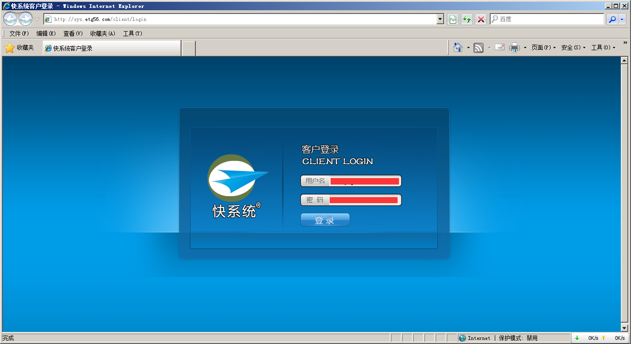The image size is (631, 344).
Task: Expand the address bar history dropdown
Action: point(440,19)
